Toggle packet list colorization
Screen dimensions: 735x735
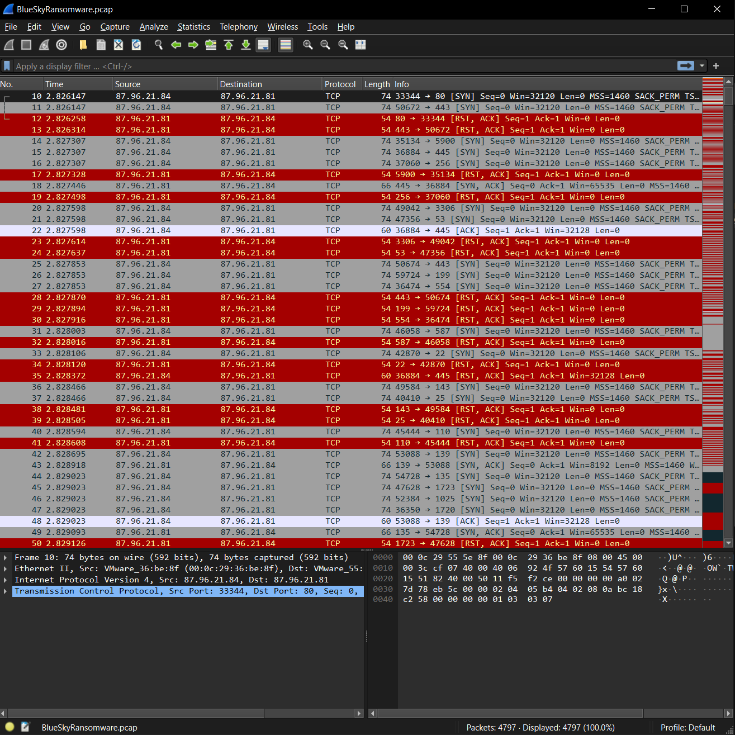286,45
